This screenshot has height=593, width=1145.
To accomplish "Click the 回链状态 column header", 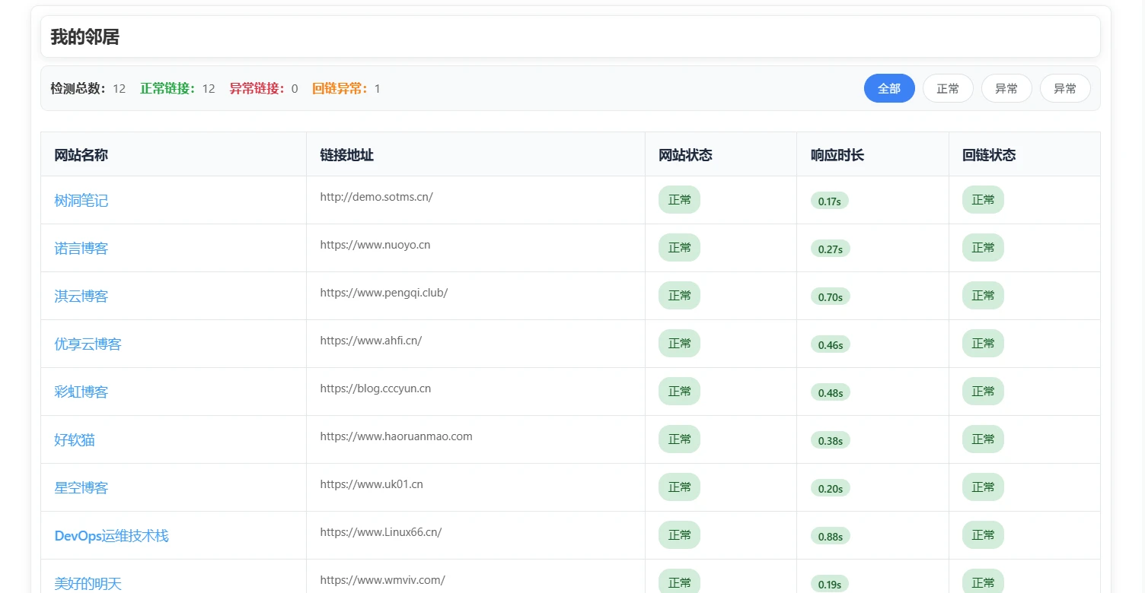I will (989, 155).
